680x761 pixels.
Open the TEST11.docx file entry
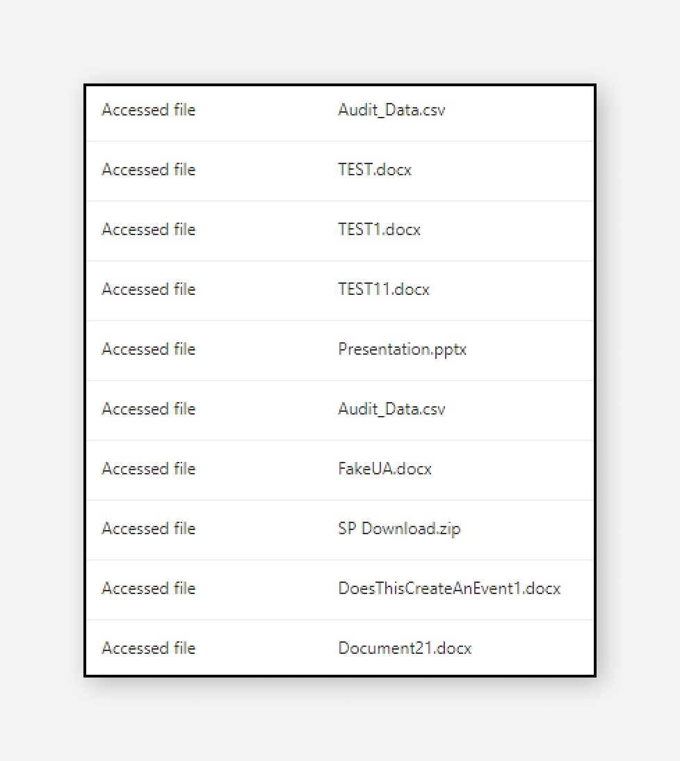384,289
